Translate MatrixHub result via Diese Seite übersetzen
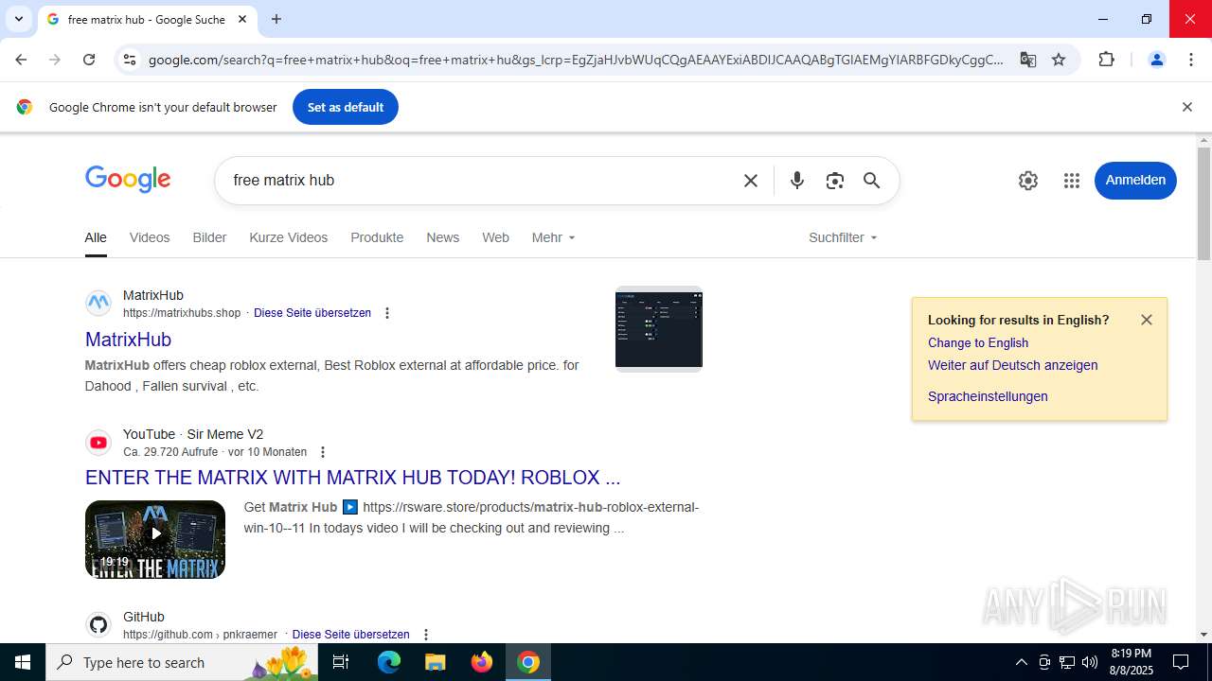 click(312, 313)
